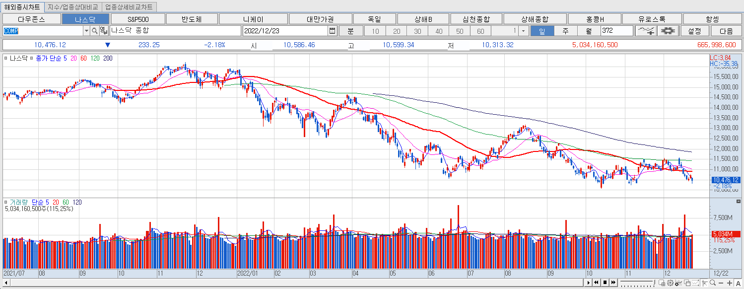Click the 372 bar count field
This screenshot has height=289, width=744.
tap(616, 31)
